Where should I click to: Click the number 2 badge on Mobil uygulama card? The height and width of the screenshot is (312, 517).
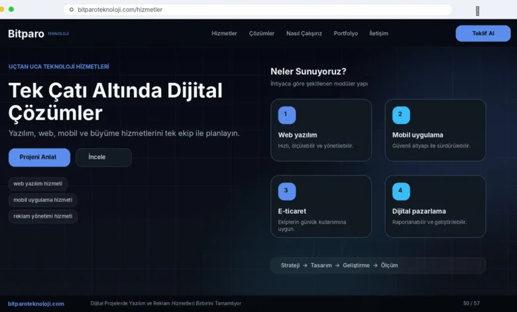click(401, 116)
